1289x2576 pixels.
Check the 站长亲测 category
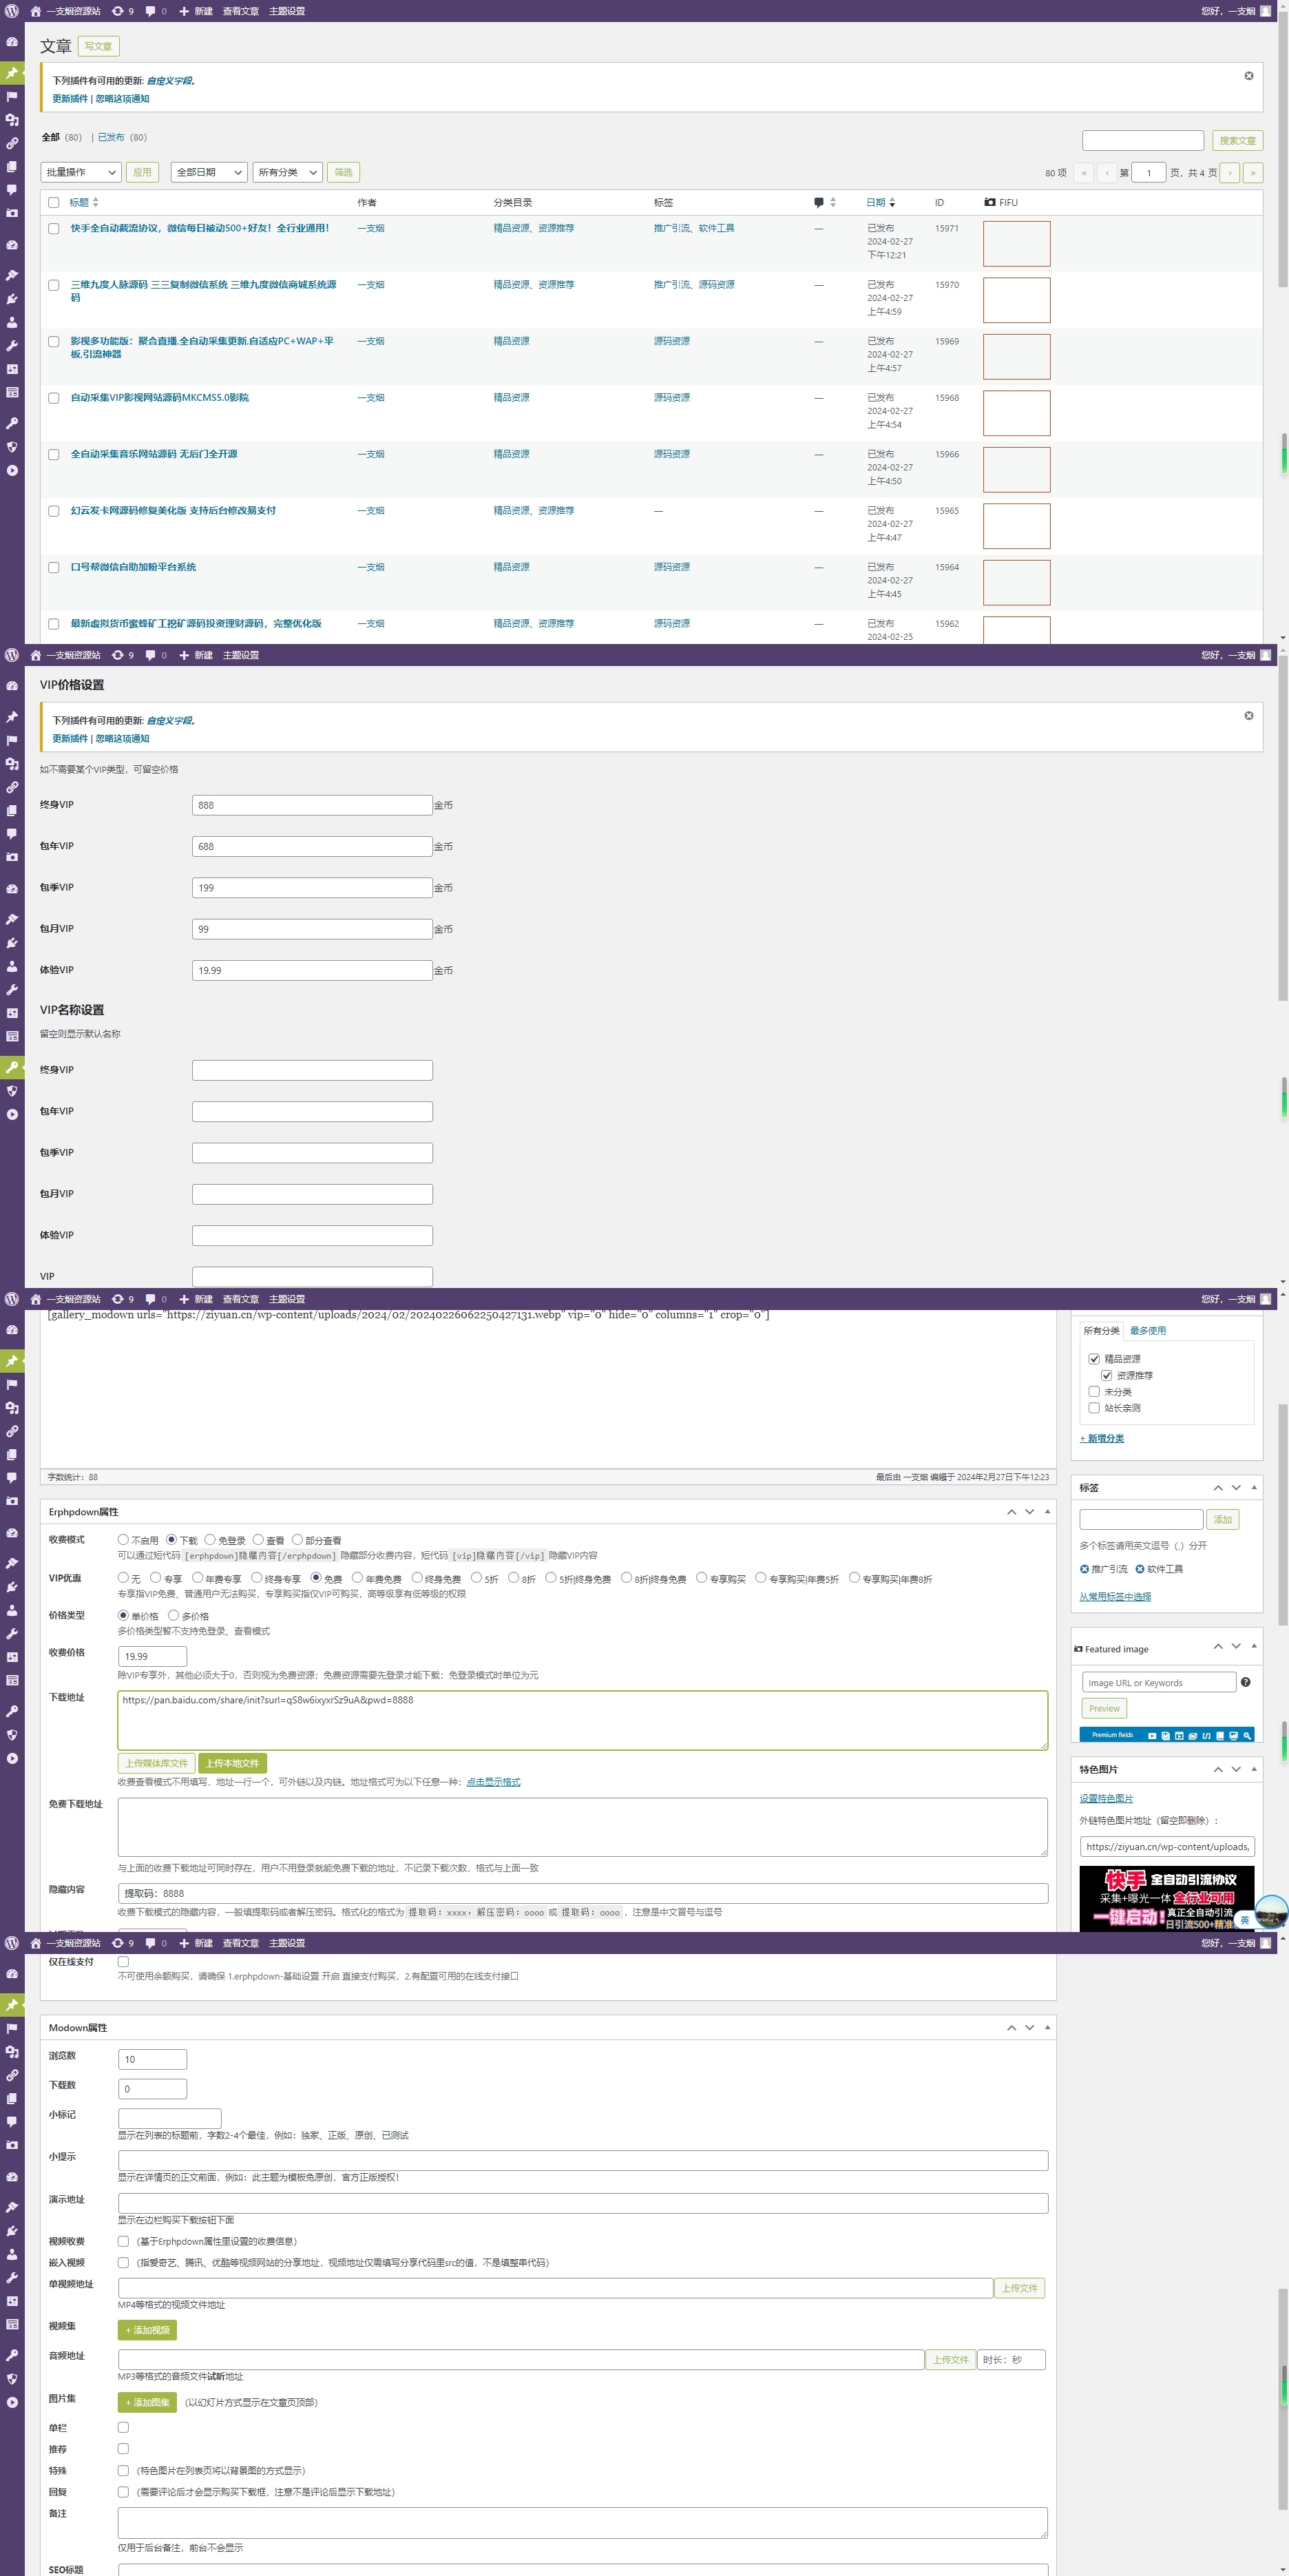coord(1094,1408)
